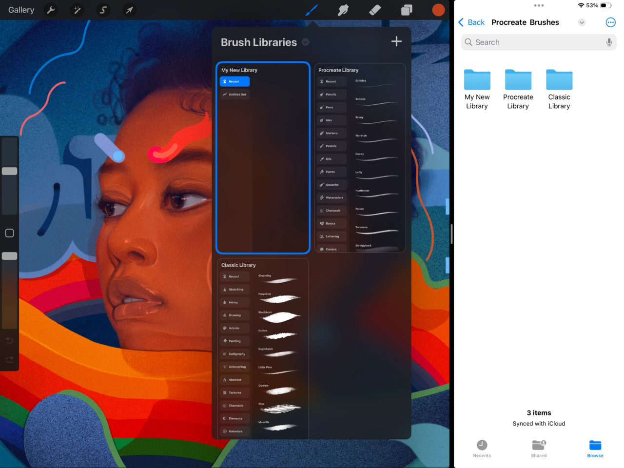Expand the Brush Libraries disclosure chevron
The image size is (624, 468).
(x=305, y=42)
